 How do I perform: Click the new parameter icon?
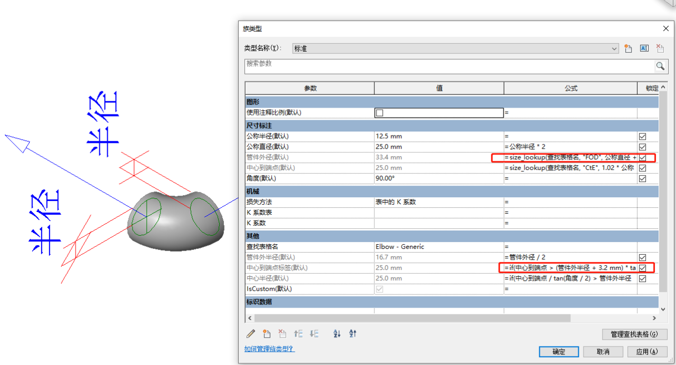[x=267, y=333]
